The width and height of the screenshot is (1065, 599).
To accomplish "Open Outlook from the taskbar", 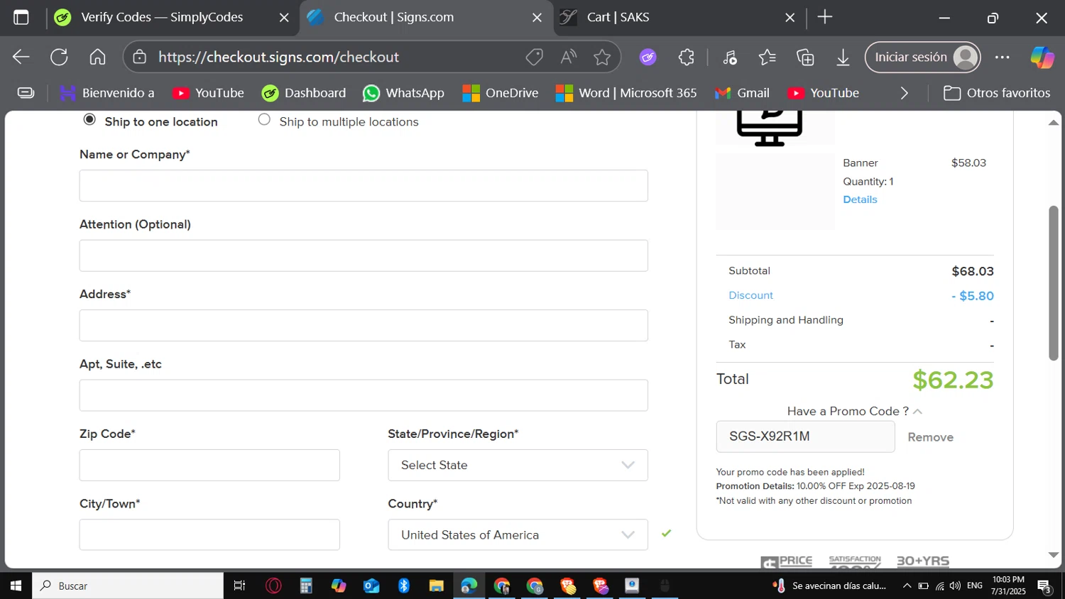I will click(x=371, y=586).
